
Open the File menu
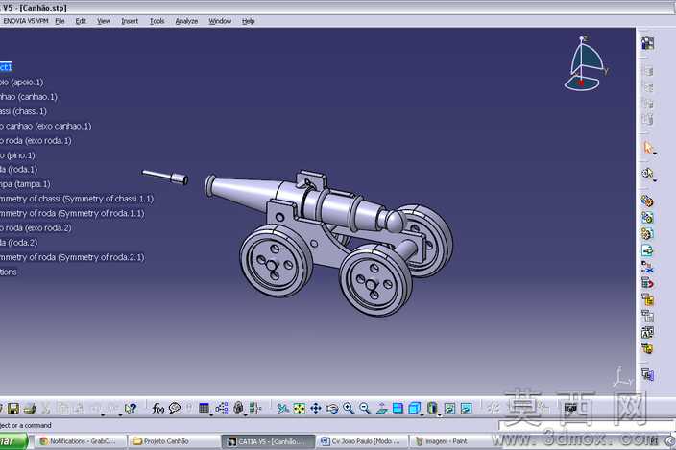pyautogui.click(x=60, y=21)
